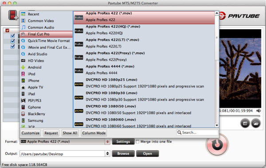Screen dimensions: 266x168
Task: Click the Android robot icon
Action: 23,67
